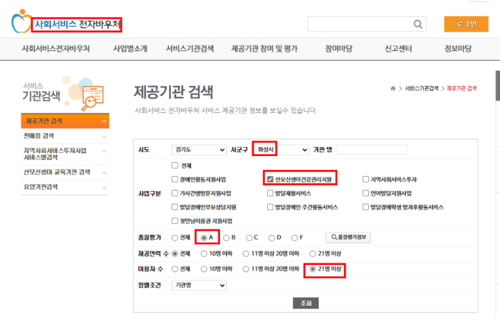The width and height of the screenshot is (500, 316).
Task: Open 서비스기관검색 menu
Action: (x=190, y=48)
